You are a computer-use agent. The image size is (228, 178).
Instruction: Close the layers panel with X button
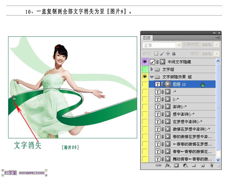click(219, 33)
